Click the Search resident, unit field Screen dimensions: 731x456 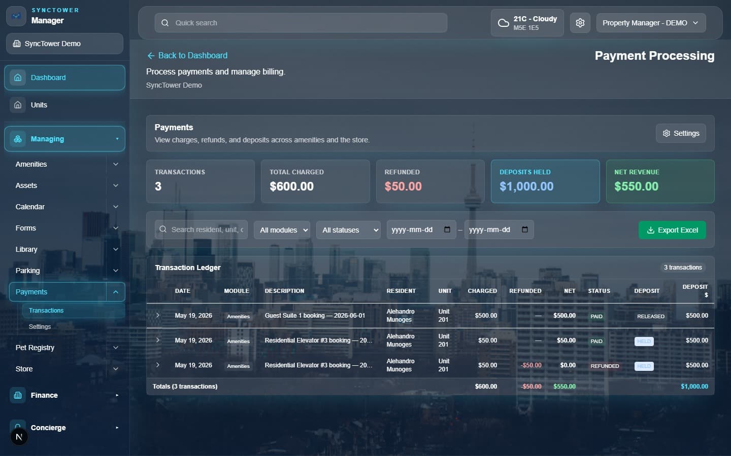click(201, 230)
